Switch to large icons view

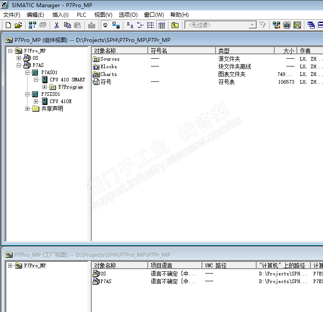[130, 25]
